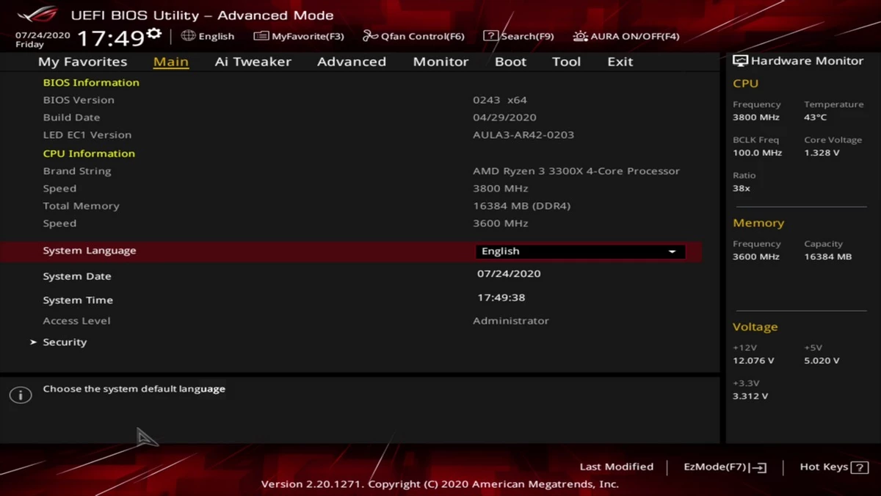Select the System Date value 07/24/2020

click(x=509, y=273)
